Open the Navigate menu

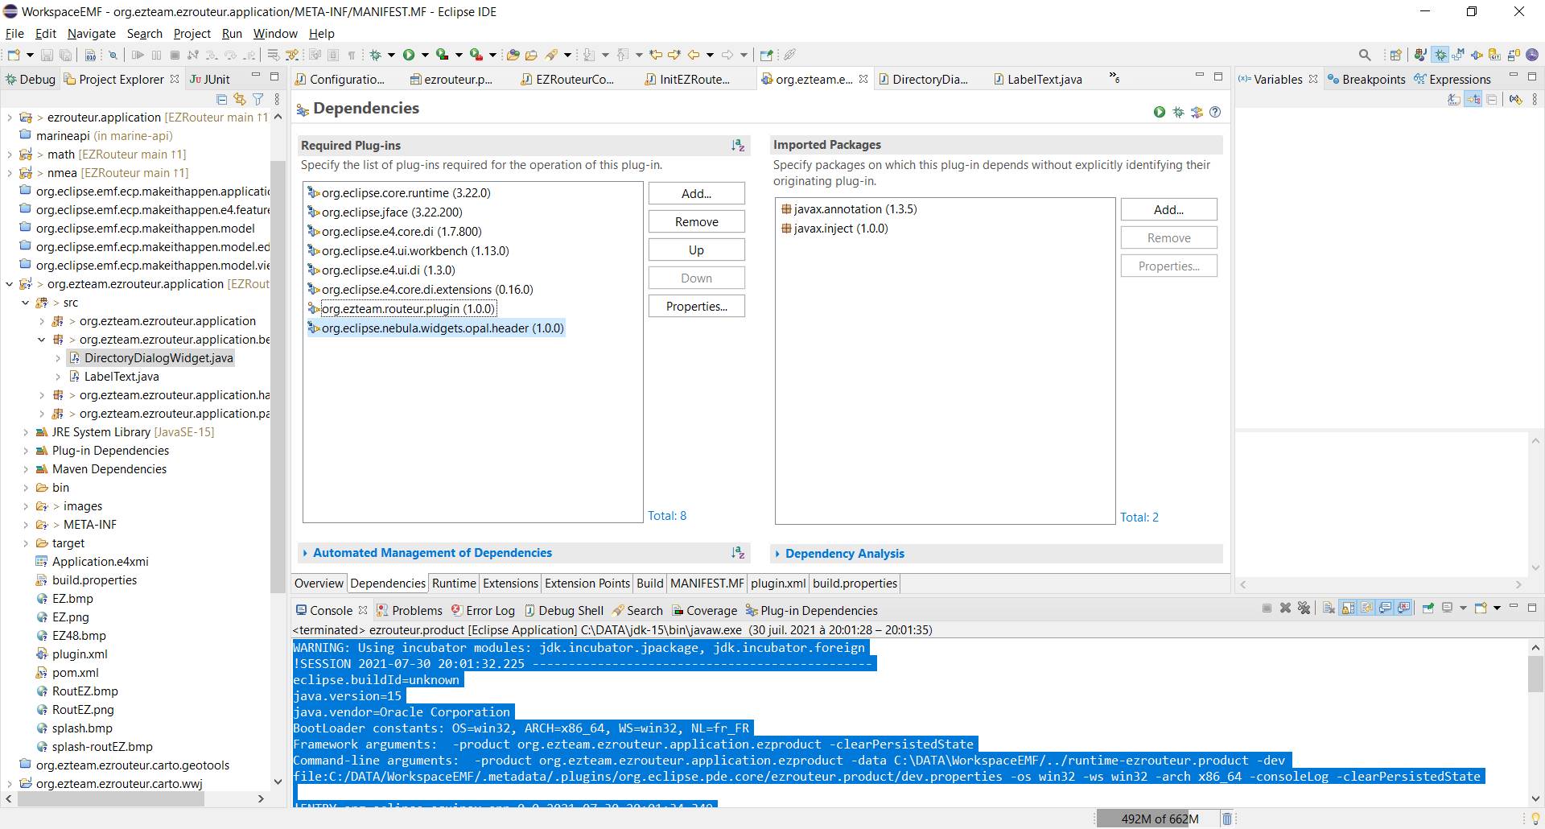coord(91,34)
